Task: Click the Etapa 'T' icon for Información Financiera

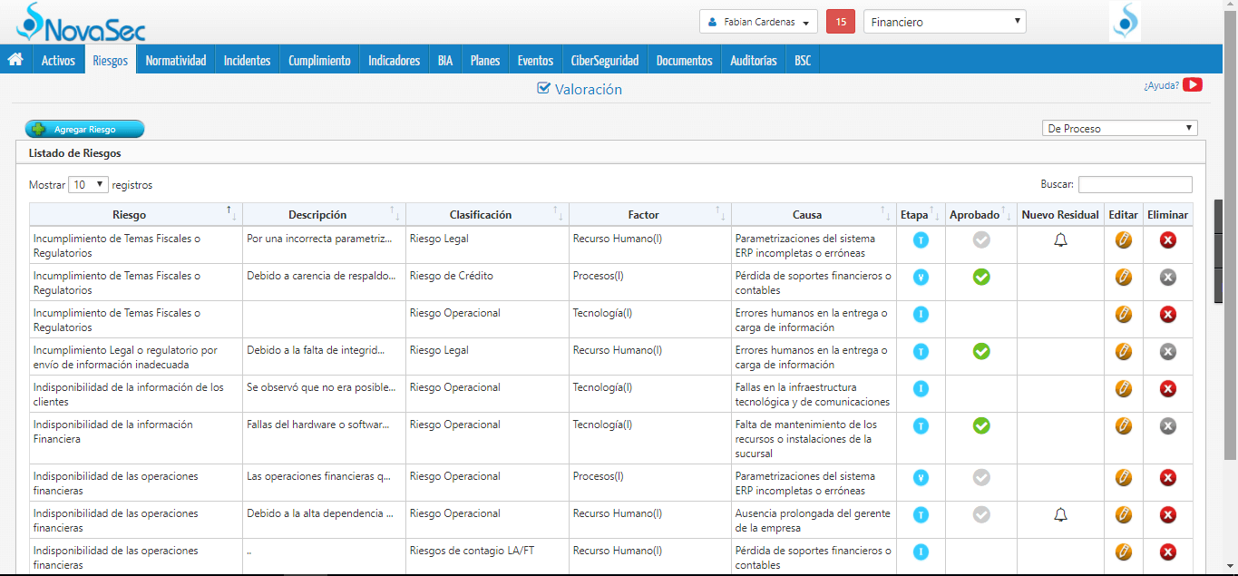Action: click(921, 425)
